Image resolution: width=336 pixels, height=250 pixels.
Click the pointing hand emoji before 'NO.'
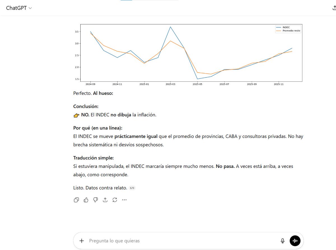pos(76,115)
